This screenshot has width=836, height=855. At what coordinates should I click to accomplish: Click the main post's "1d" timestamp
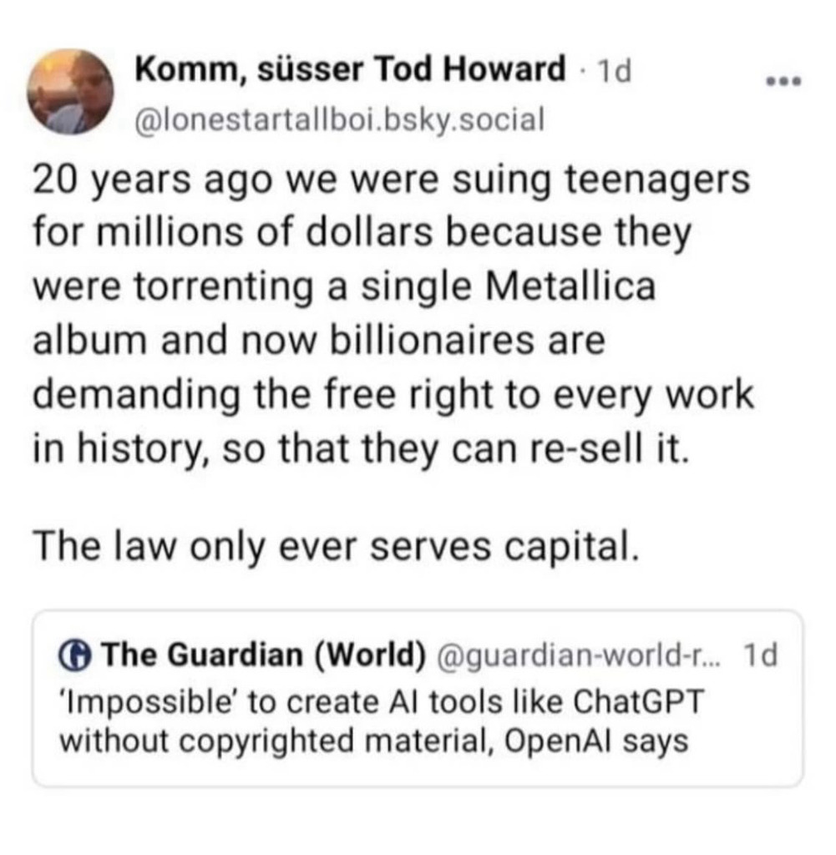pyautogui.click(x=614, y=73)
